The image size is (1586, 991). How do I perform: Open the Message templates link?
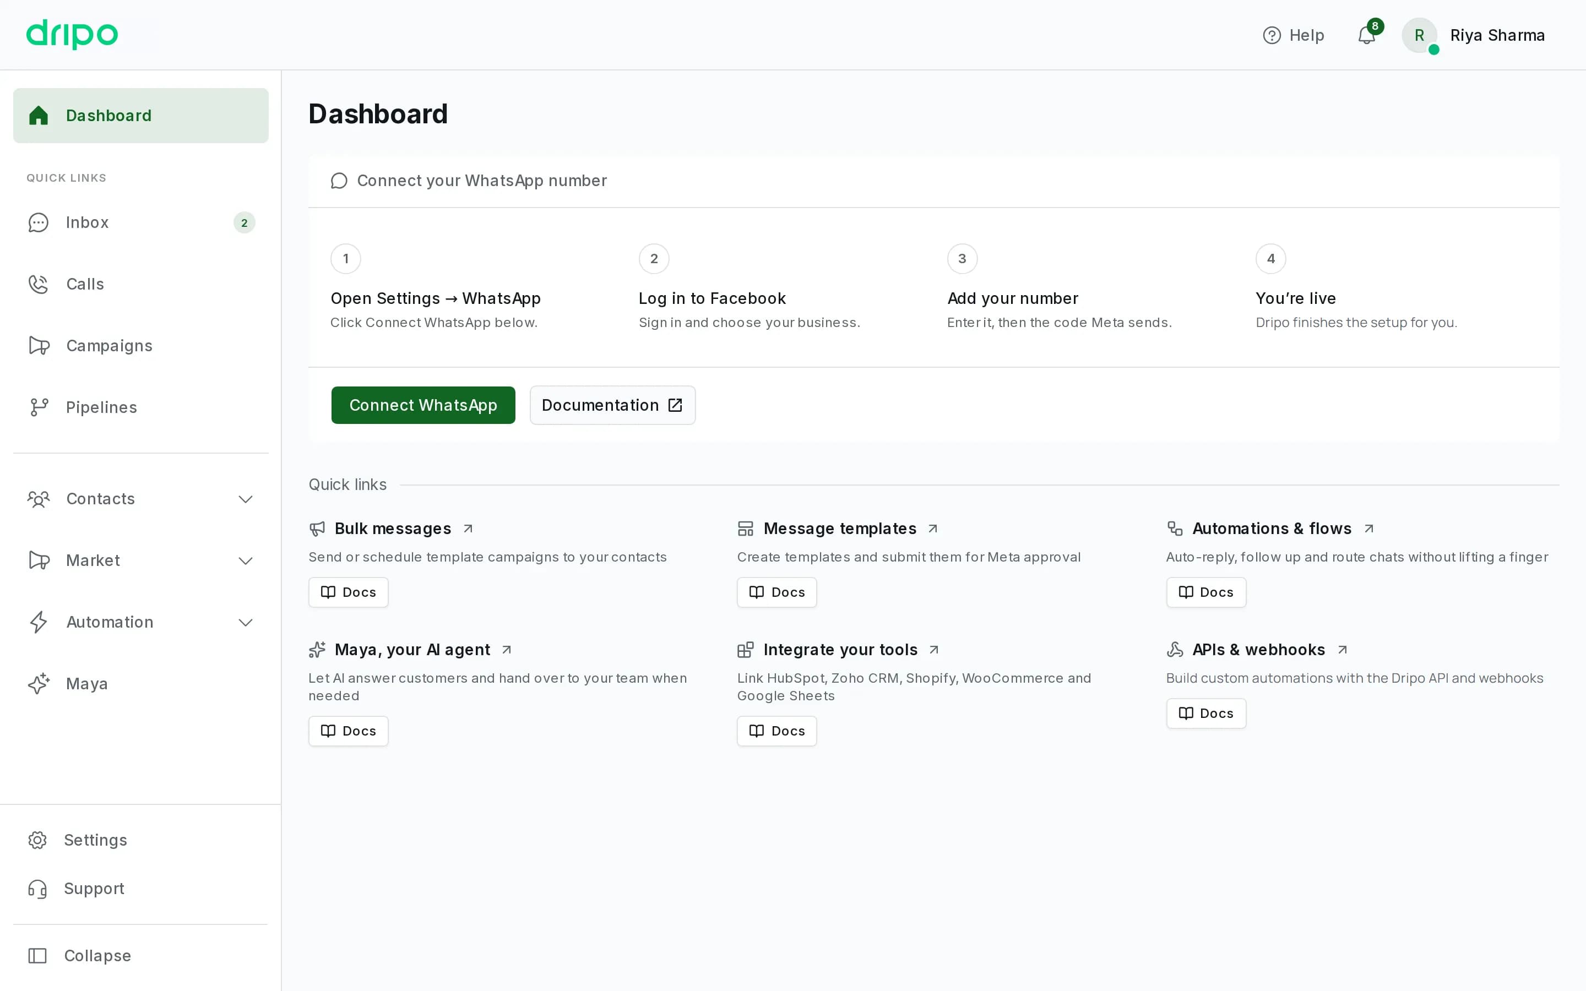tap(840, 529)
